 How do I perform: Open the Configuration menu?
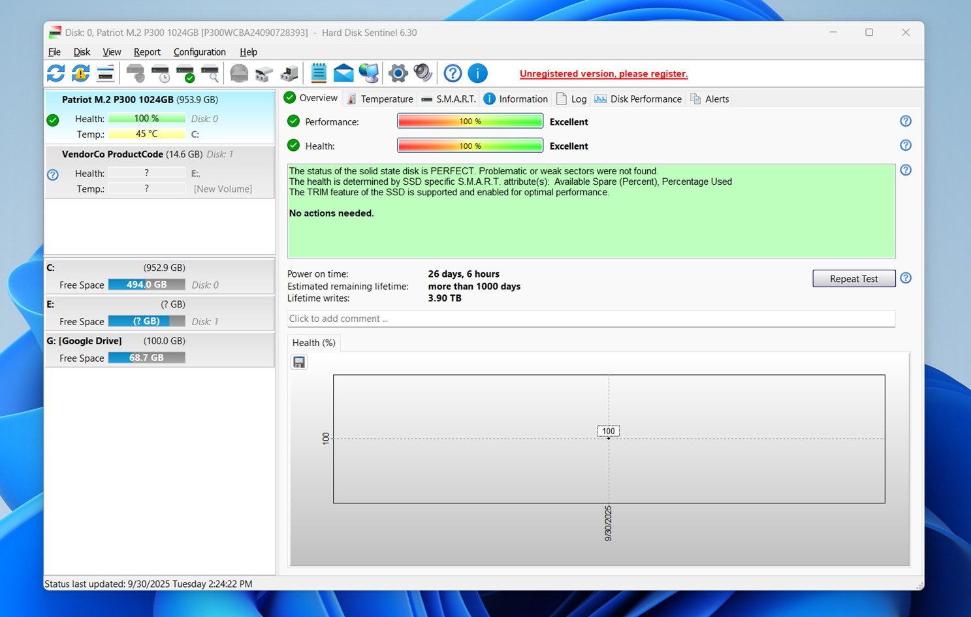(x=199, y=52)
